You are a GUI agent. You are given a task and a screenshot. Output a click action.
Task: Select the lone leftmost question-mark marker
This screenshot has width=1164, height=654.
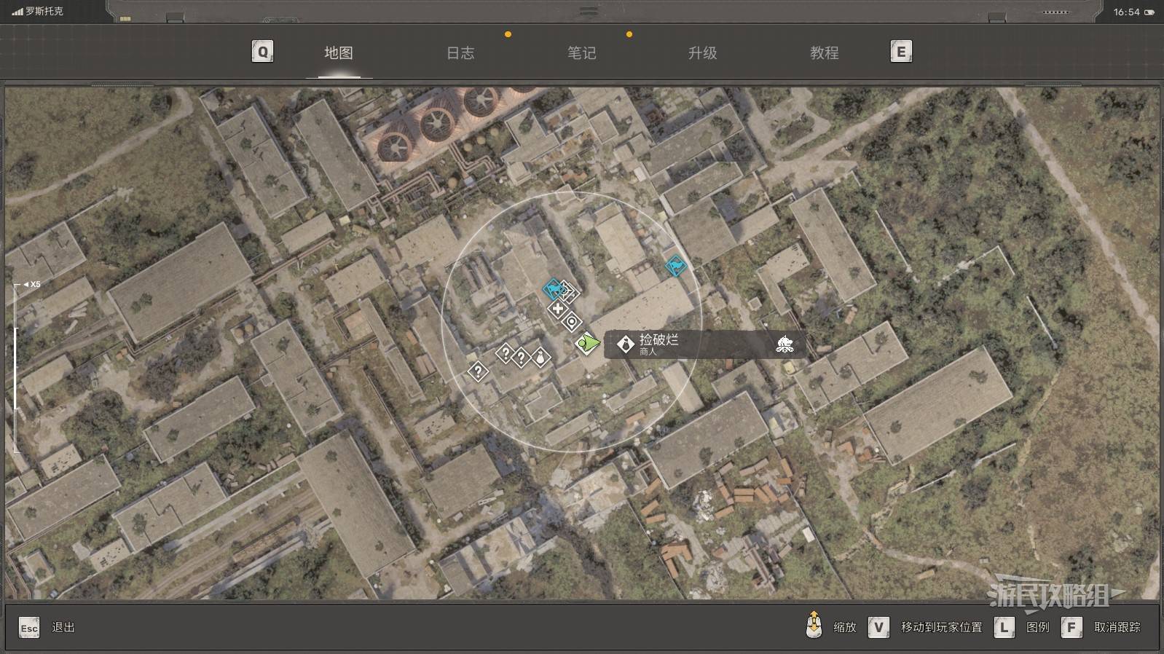478,372
